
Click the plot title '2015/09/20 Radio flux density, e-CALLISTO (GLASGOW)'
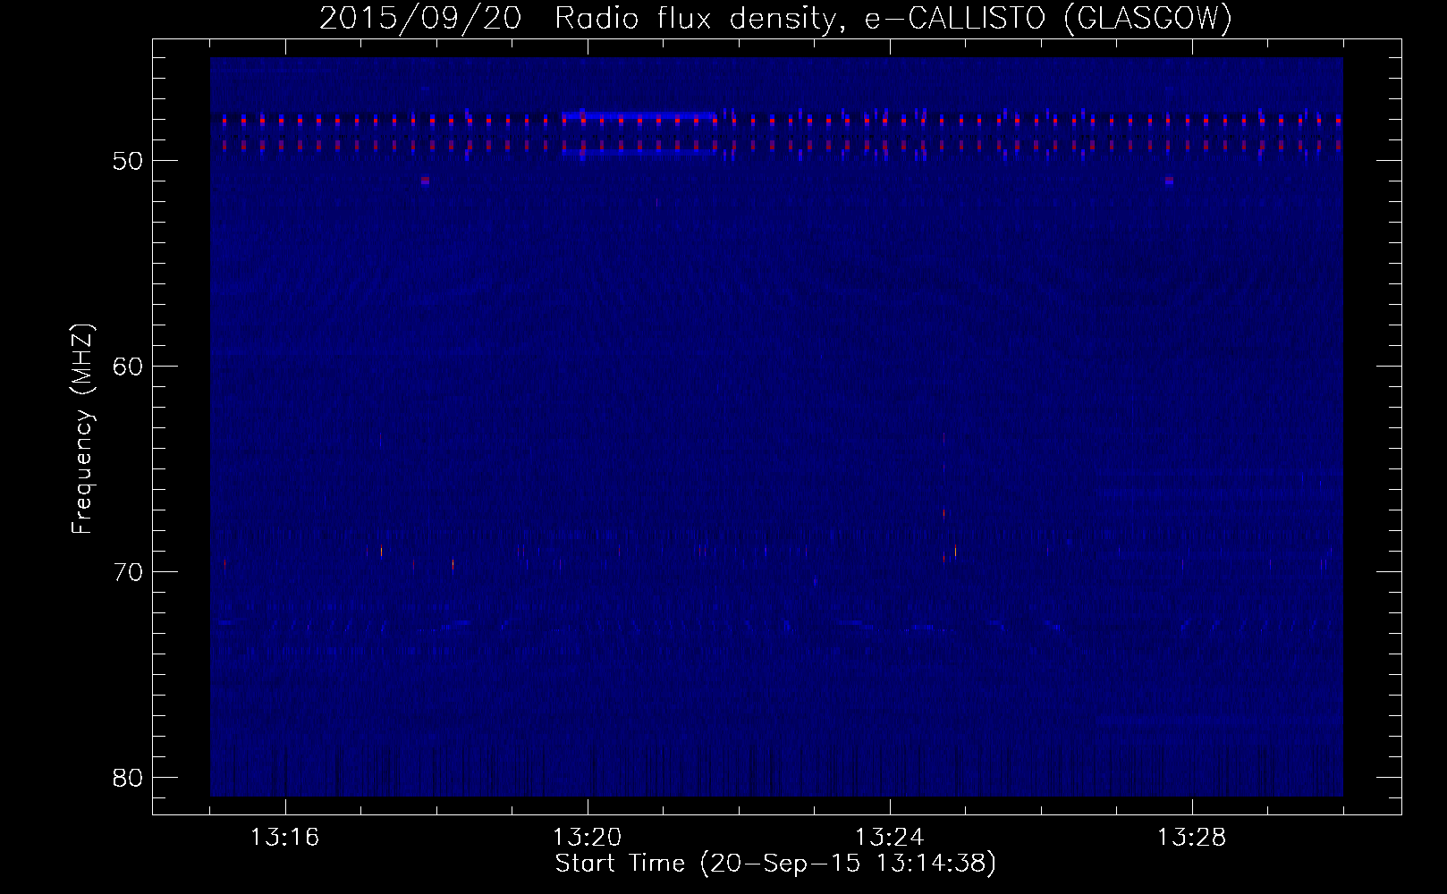coord(775,19)
